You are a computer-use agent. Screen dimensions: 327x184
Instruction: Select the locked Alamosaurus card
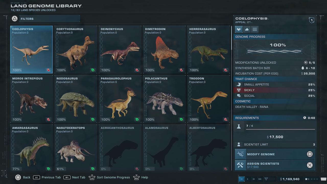(164, 148)
